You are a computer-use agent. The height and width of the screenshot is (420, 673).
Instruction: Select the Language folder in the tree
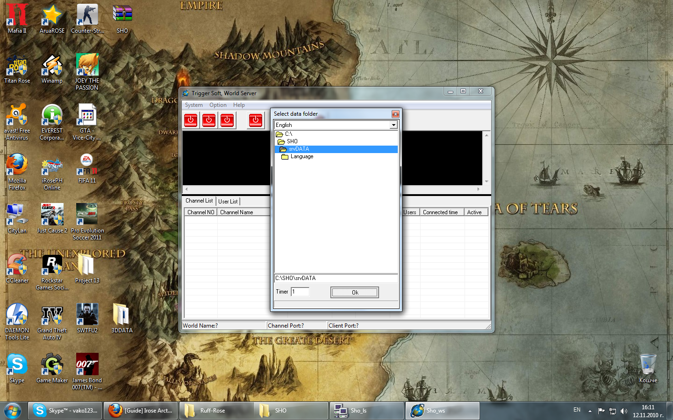(x=301, y=156)
